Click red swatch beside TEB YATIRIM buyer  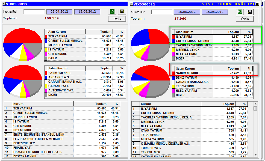[46, 36]
